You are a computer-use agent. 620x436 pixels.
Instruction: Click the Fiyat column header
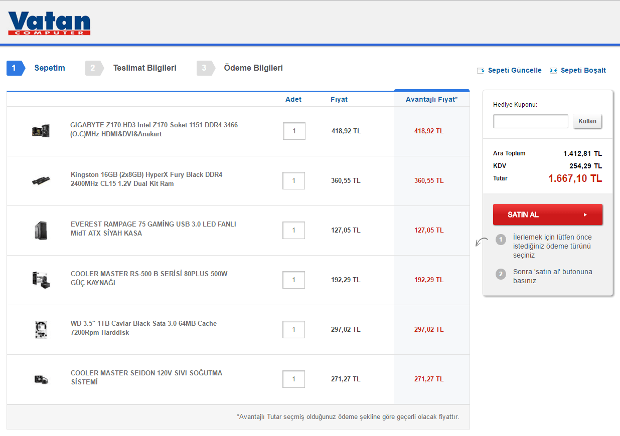click(339, 99)
